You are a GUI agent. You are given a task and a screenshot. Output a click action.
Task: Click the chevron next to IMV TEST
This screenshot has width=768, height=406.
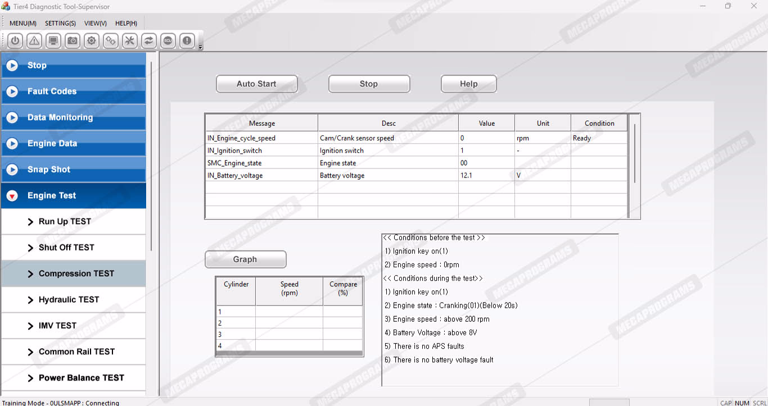(31, 326)
